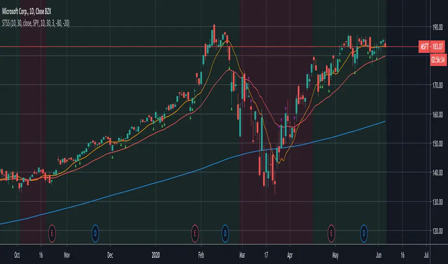Click the 150.00 price axis label
Viewport: 448px width, 264px height.
tap(437, 143)
